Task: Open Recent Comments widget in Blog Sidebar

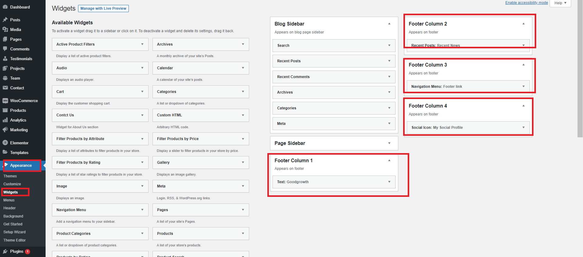Action: click(x=334, y=77)
